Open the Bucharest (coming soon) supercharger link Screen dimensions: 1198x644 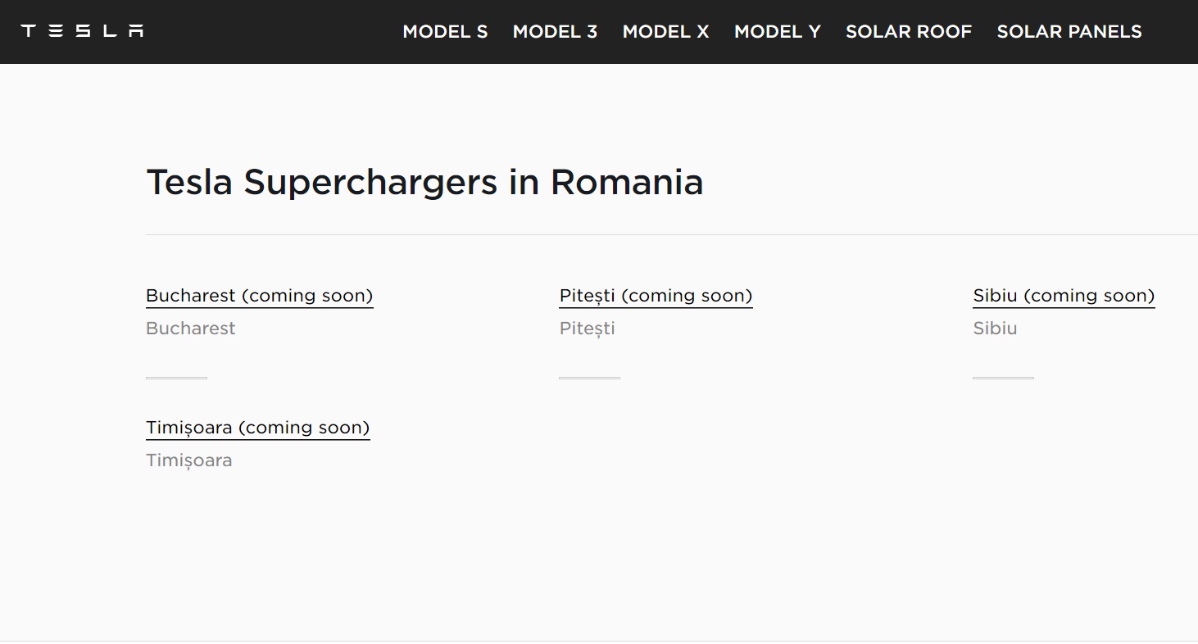(259, 295)
